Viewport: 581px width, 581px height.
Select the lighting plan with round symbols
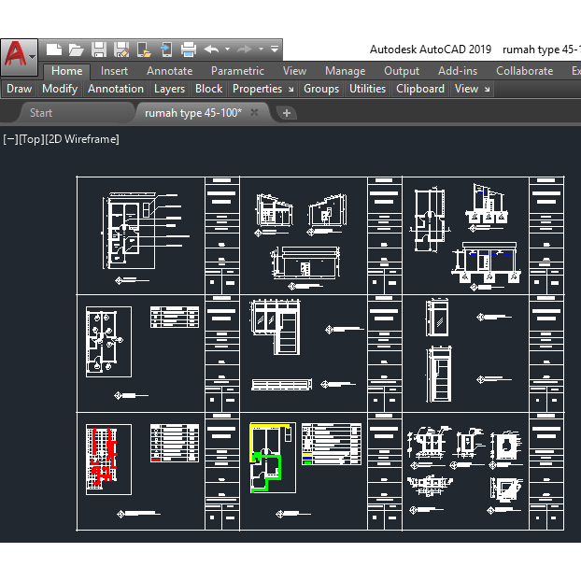tap(108, 342)
